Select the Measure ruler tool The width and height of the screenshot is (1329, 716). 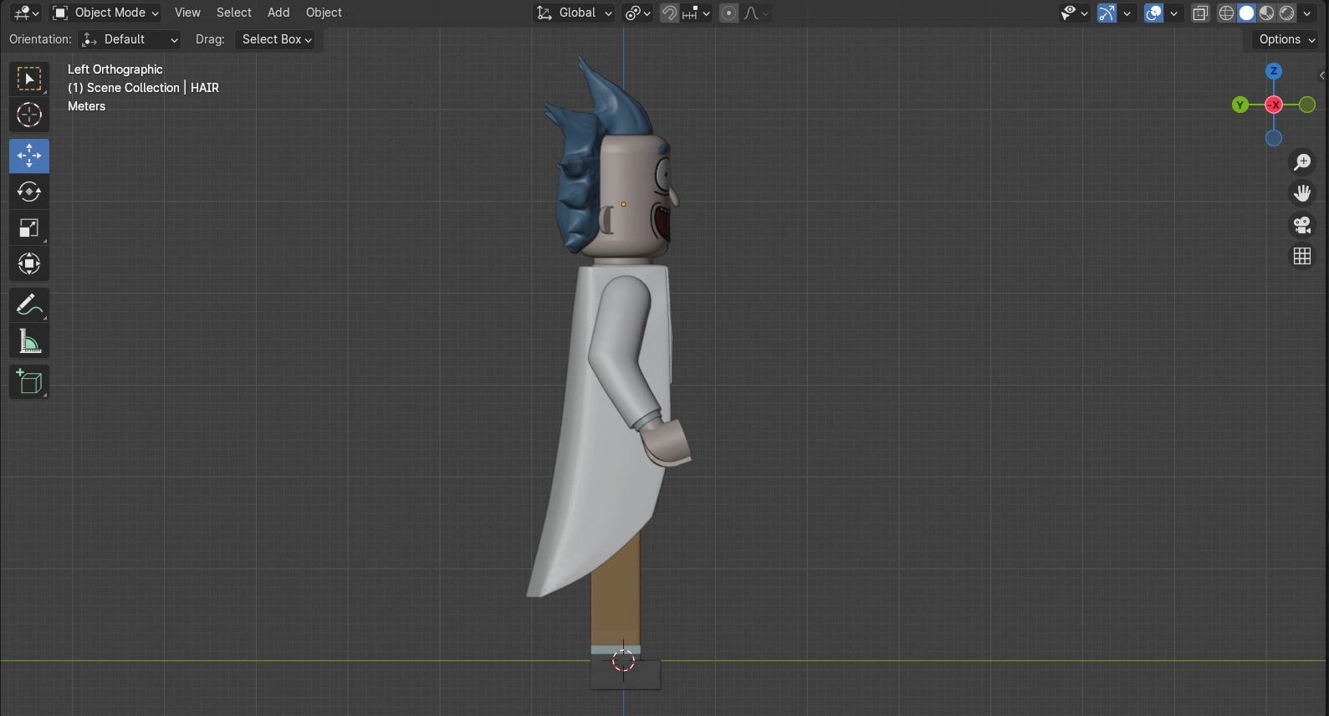point(29,341)
